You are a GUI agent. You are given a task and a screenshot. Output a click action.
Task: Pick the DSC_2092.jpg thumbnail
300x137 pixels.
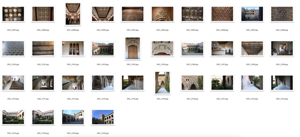162,14
